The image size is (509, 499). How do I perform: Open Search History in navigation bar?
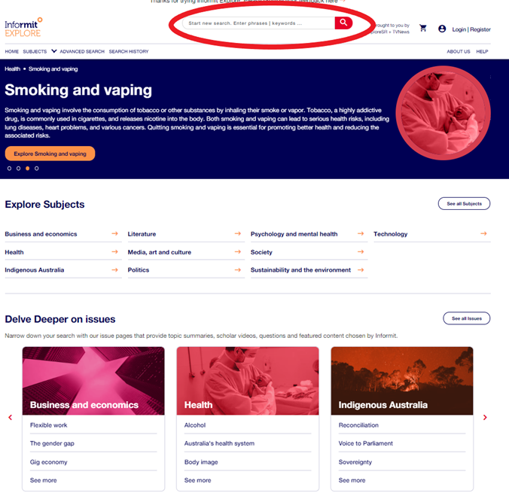tap(129, 52)
